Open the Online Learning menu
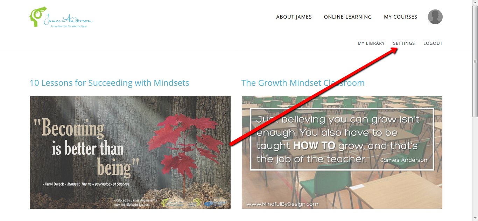The image size is (478, 221). 348,17
